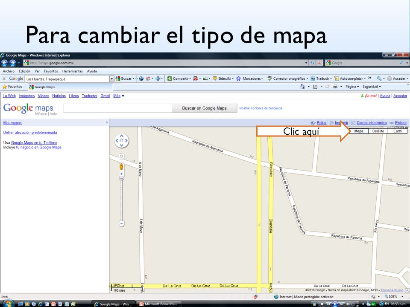This screenshot has width=410, height=307.
Task: Click the Correo electrónico link
Action: (372, 123)
